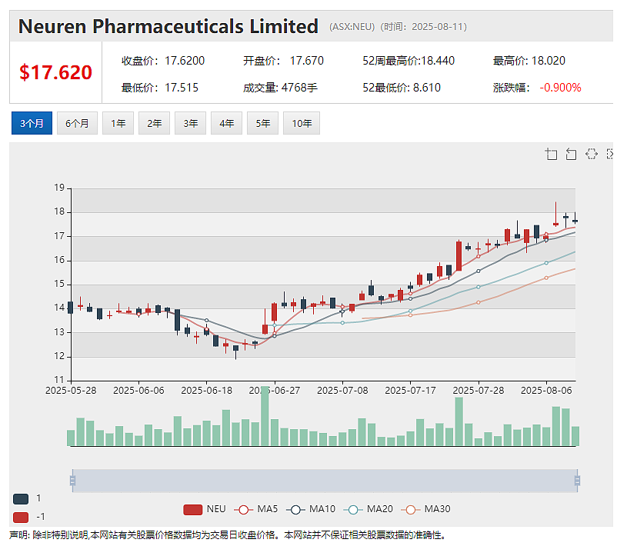Click the 2025-08-06 date axis label
Image resolution: width=627 pixels, height=546 pixels.
click(546, 391)
